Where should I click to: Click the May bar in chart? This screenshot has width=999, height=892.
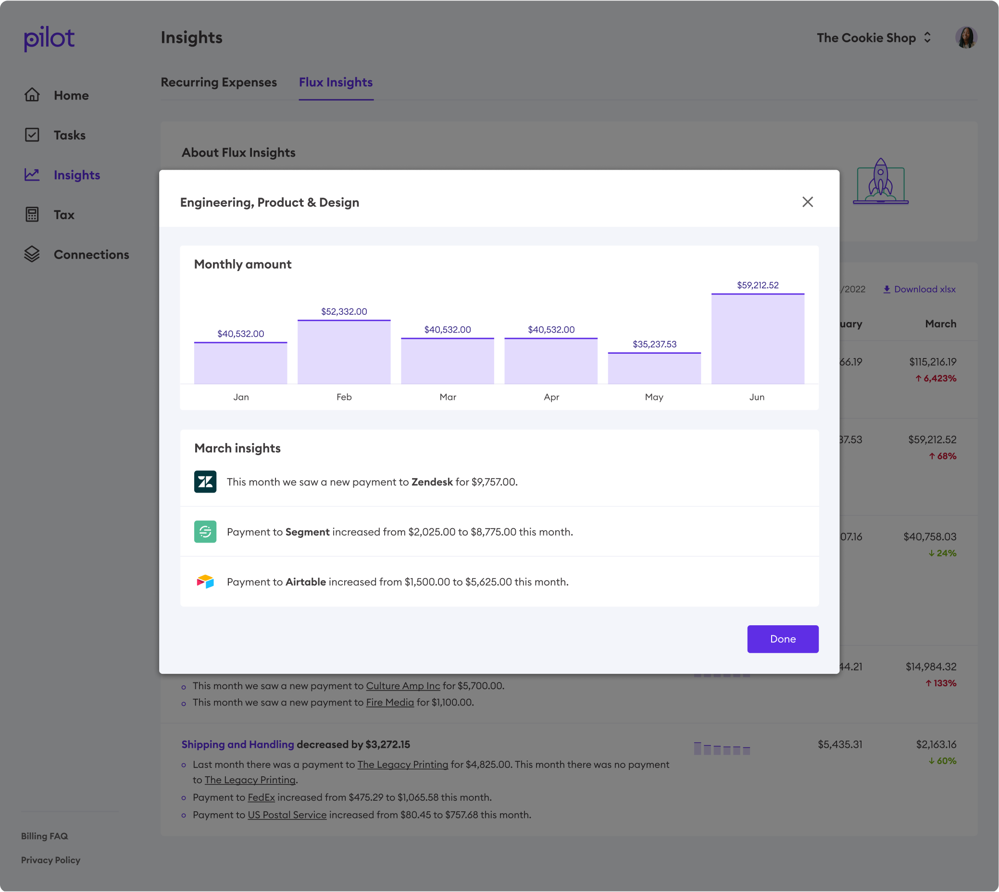coord(654,369)
